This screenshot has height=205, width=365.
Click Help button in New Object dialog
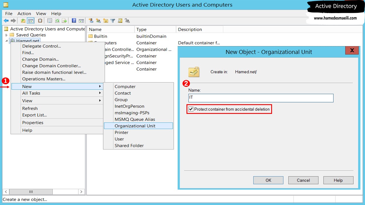tap(338, 180)
